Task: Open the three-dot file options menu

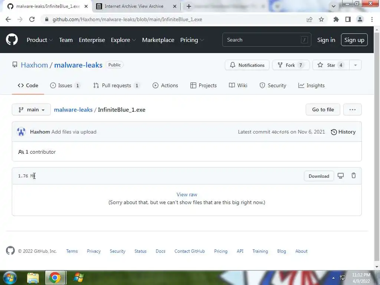Action: coord(353,109)
